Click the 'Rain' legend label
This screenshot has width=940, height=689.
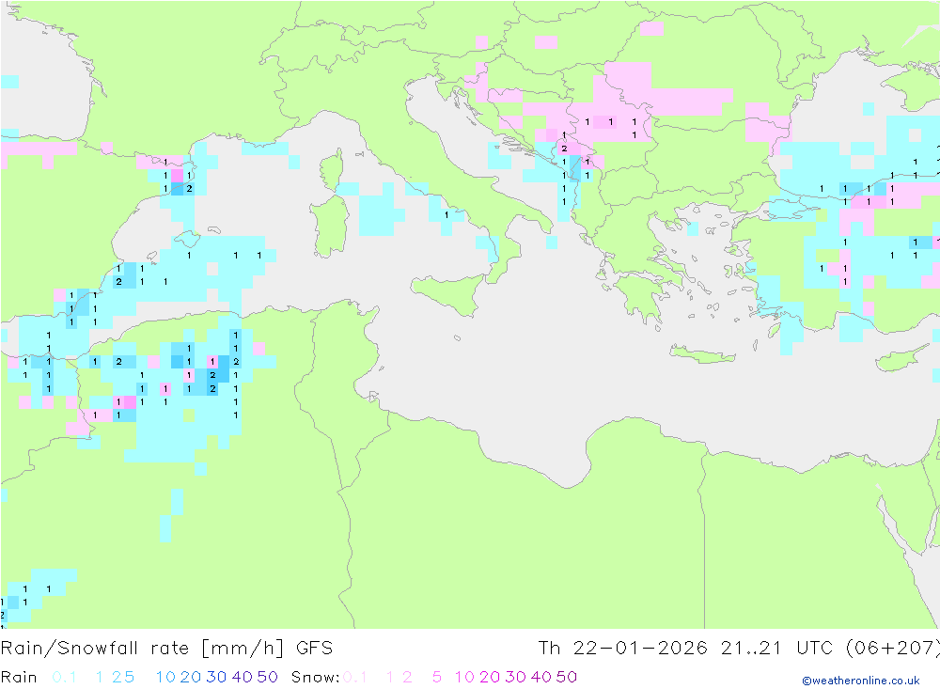pos(19,677)
